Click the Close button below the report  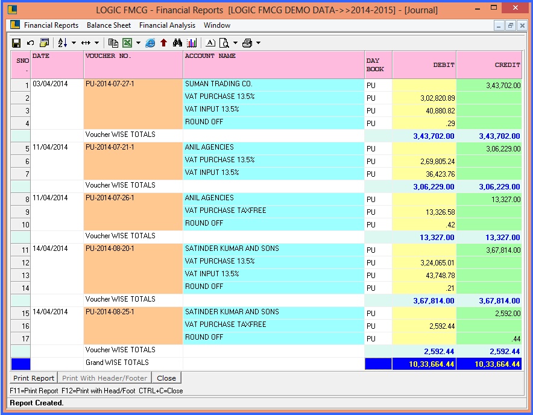(166, 378)
